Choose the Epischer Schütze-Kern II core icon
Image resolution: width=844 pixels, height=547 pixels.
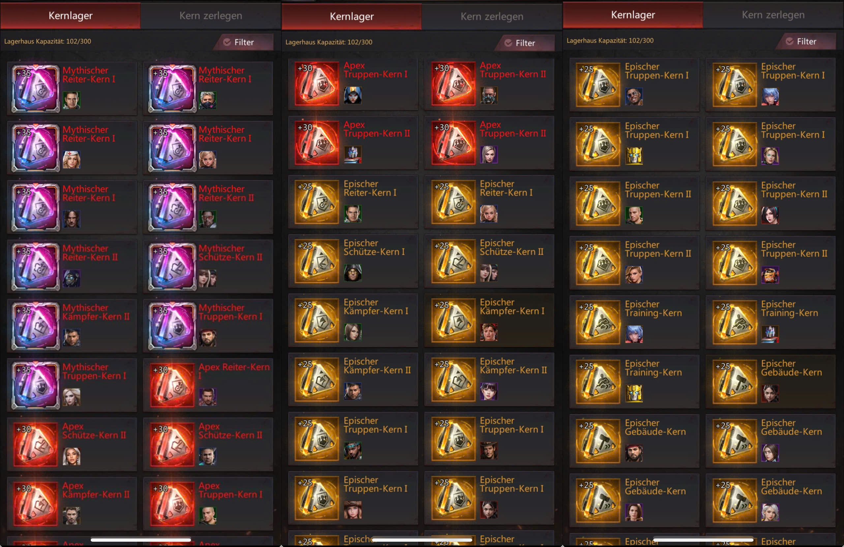coord(453,261)
